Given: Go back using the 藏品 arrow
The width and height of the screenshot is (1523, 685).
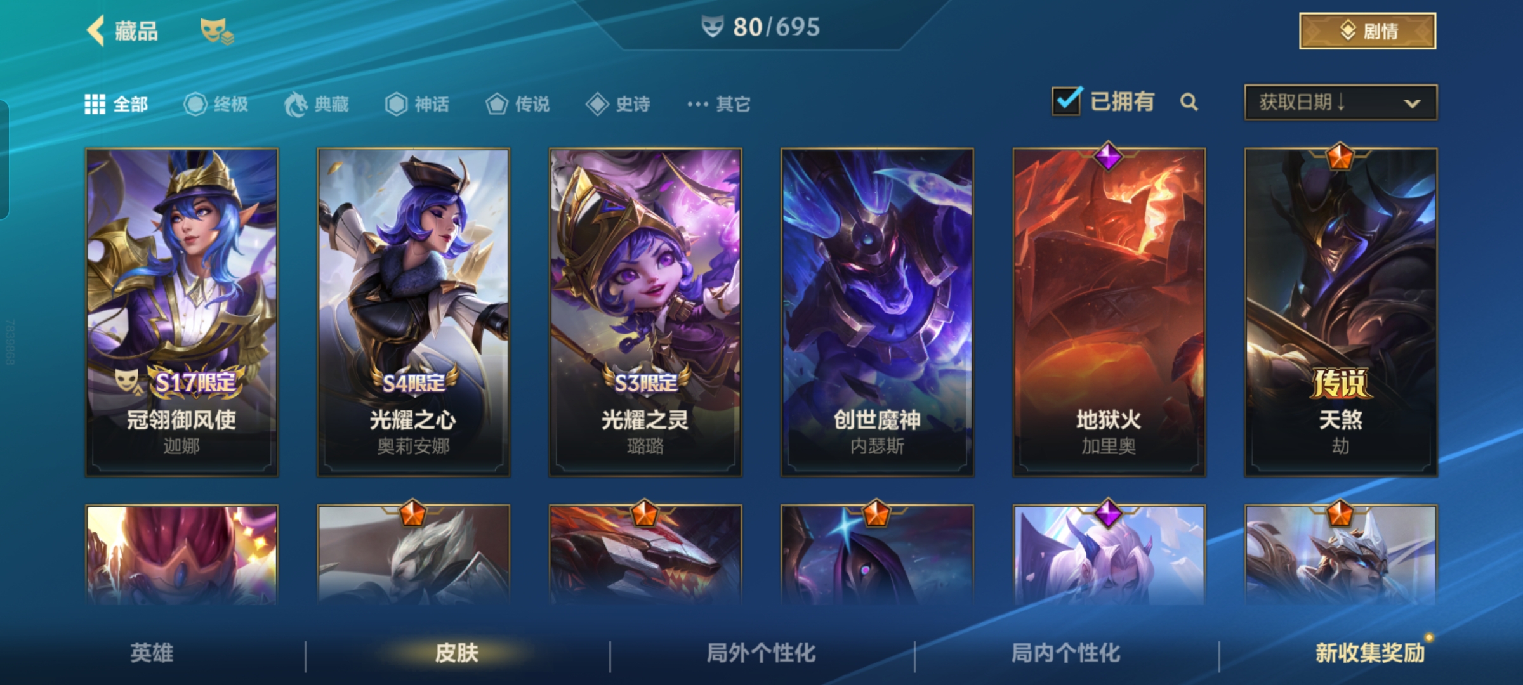Looking at the screenshot, I should [x=96, y=30].
